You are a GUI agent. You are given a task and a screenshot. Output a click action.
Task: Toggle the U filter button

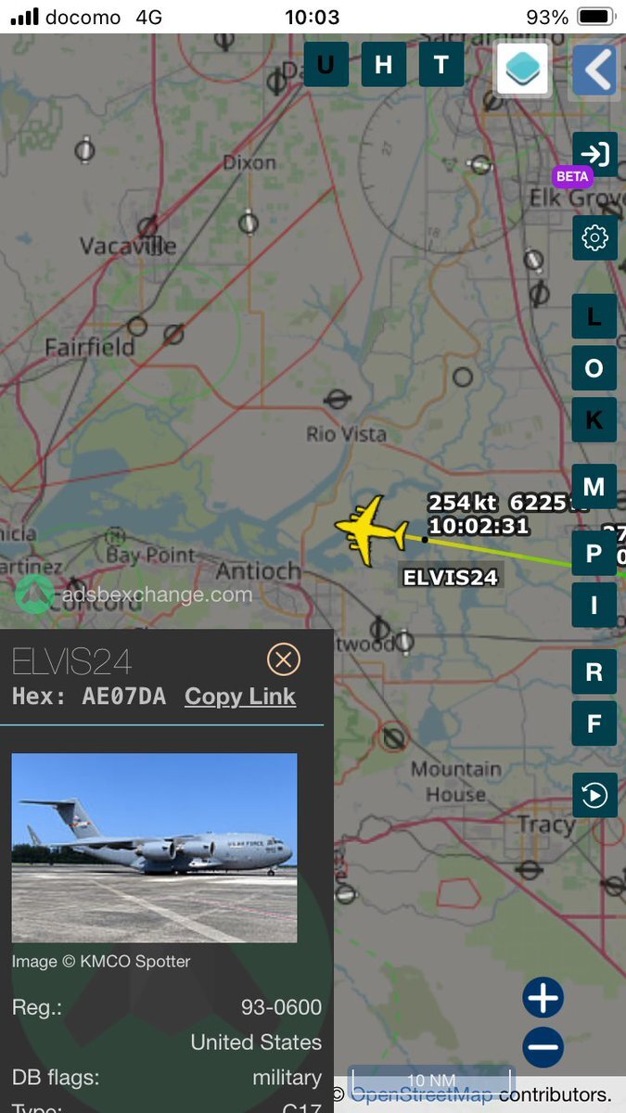326,65
